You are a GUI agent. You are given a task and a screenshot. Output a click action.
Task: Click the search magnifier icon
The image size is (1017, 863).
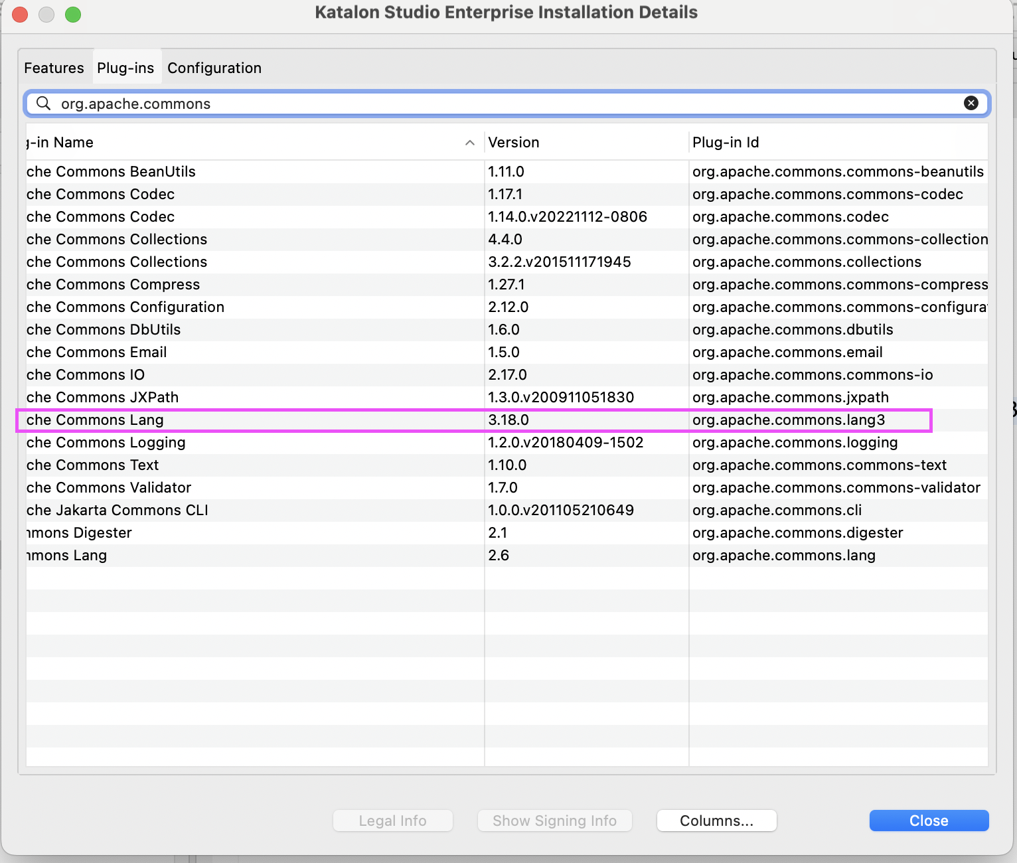[42, 104]
